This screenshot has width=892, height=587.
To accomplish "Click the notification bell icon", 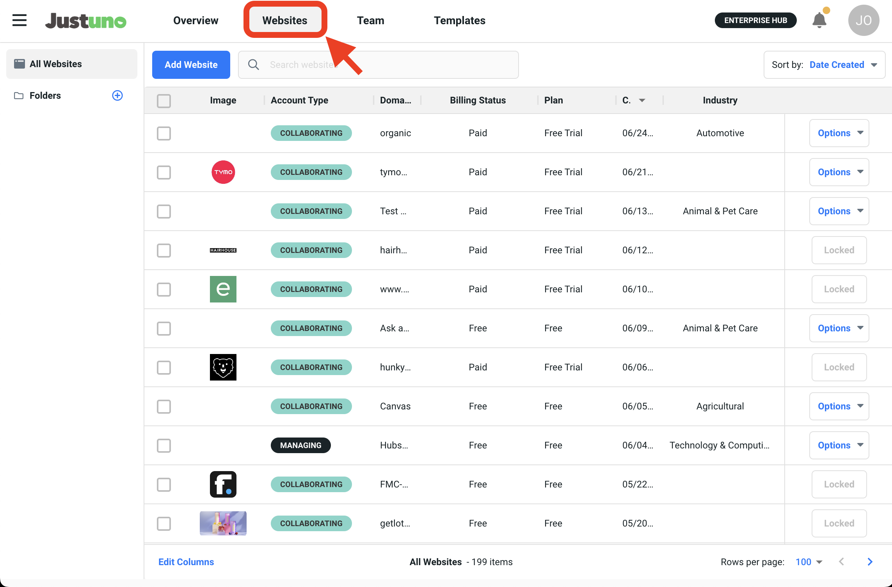I will pyautogui.click(x=819, y=20).
